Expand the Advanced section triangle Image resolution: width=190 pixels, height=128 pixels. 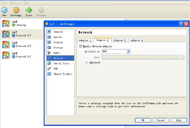tap(86, 62)
